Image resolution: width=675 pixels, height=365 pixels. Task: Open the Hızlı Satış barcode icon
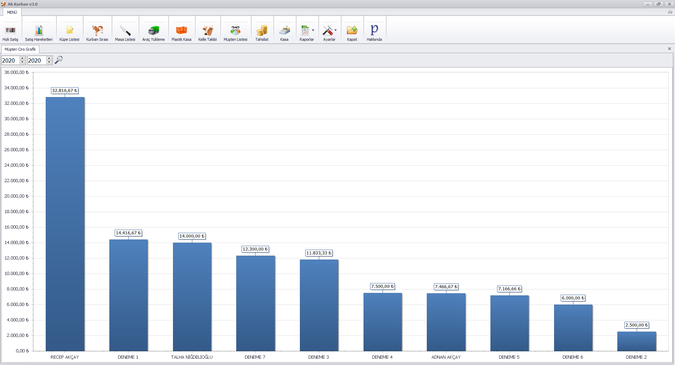click(x=10, y=31)
